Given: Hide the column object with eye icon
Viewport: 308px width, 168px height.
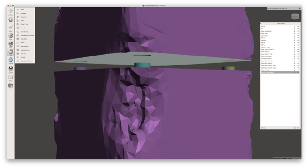Looking at the screenshot, I should [298, 27].
